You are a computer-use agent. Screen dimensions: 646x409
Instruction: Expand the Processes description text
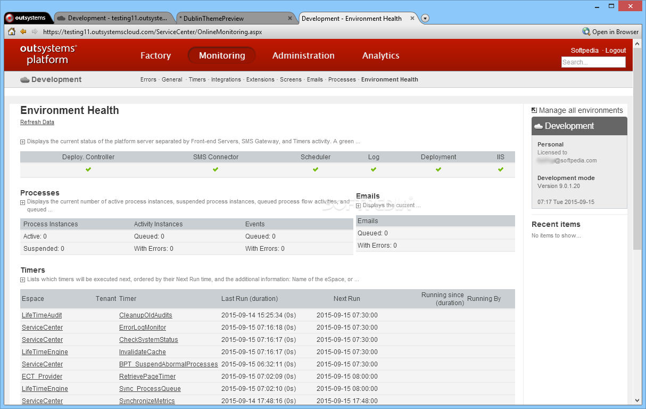23,202
